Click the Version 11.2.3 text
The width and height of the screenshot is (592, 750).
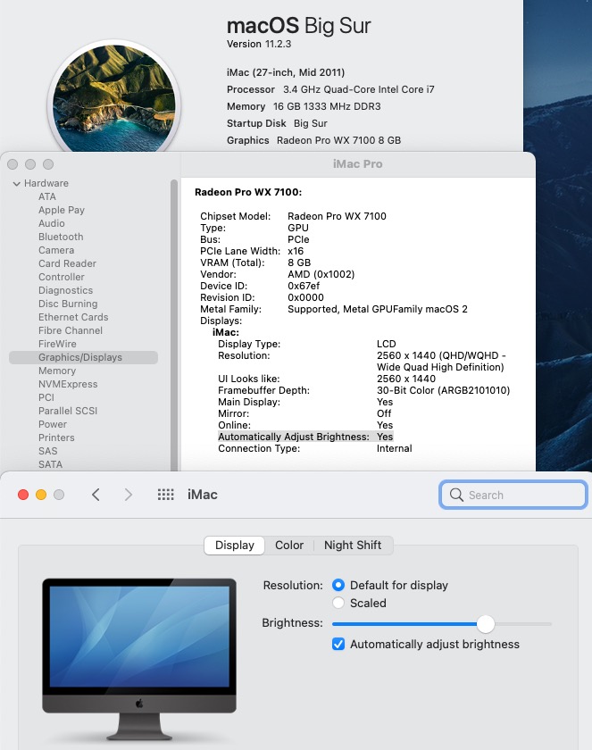click(259, 44)
